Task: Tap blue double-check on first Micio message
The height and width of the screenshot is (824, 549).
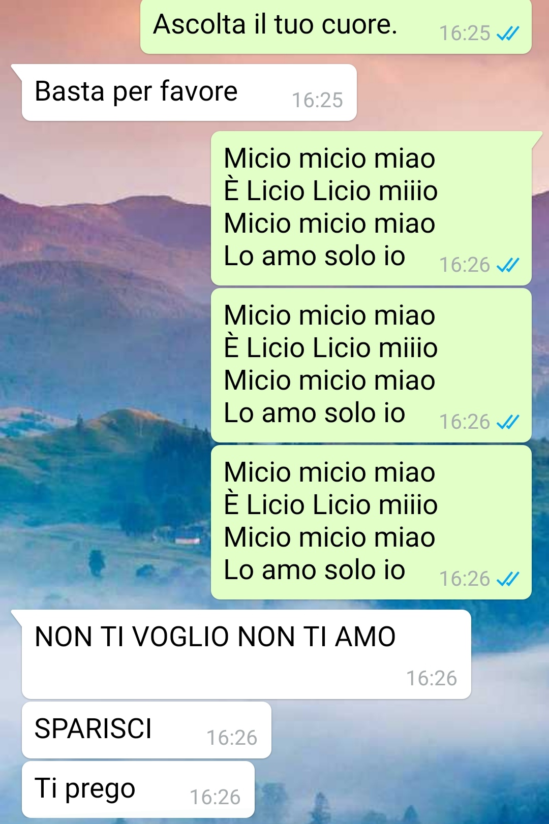Action: 508,265
